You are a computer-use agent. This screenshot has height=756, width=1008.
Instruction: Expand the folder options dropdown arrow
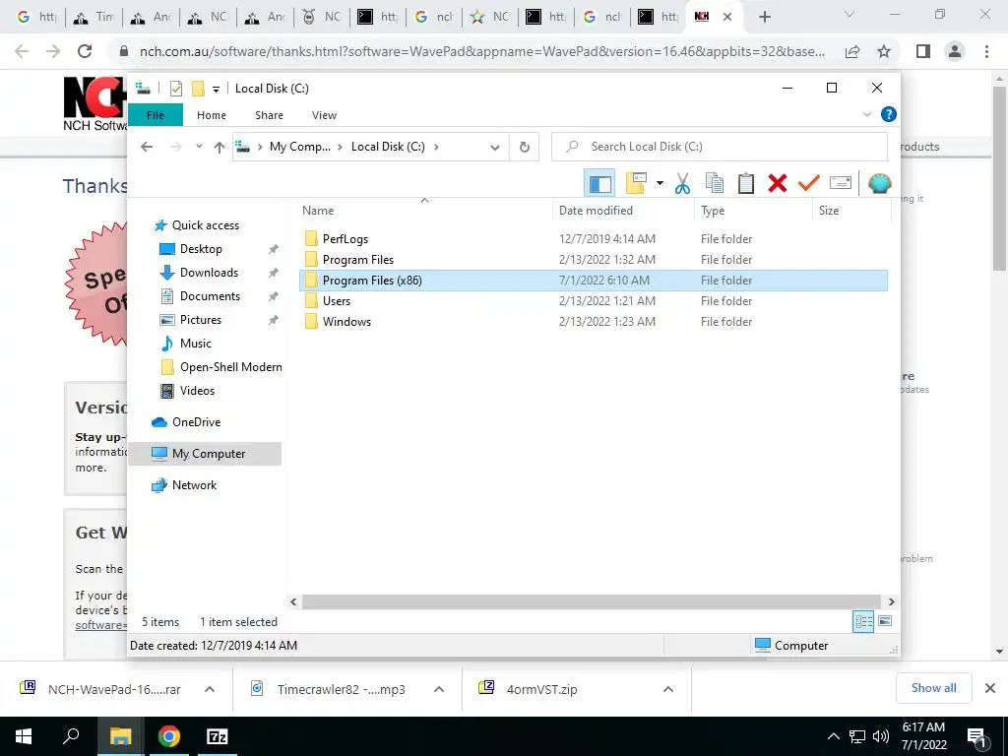[x=660, y=183]
